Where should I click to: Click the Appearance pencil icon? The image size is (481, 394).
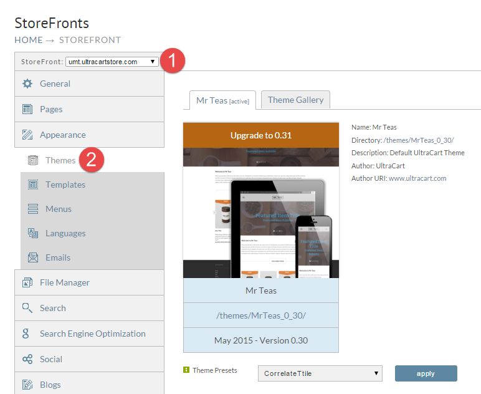27,135
